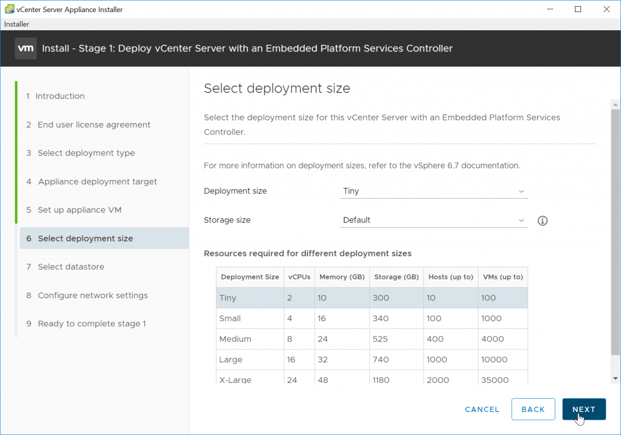Click the Medium row label
The height and width of the screenshot is (435, 621).
click(x=235, y=339)
